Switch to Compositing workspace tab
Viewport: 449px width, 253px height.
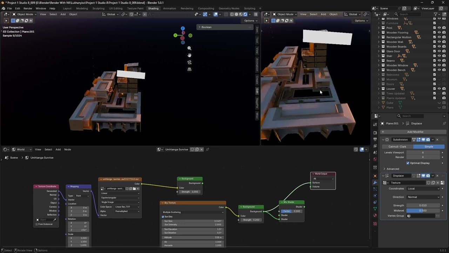click(206, 8)
